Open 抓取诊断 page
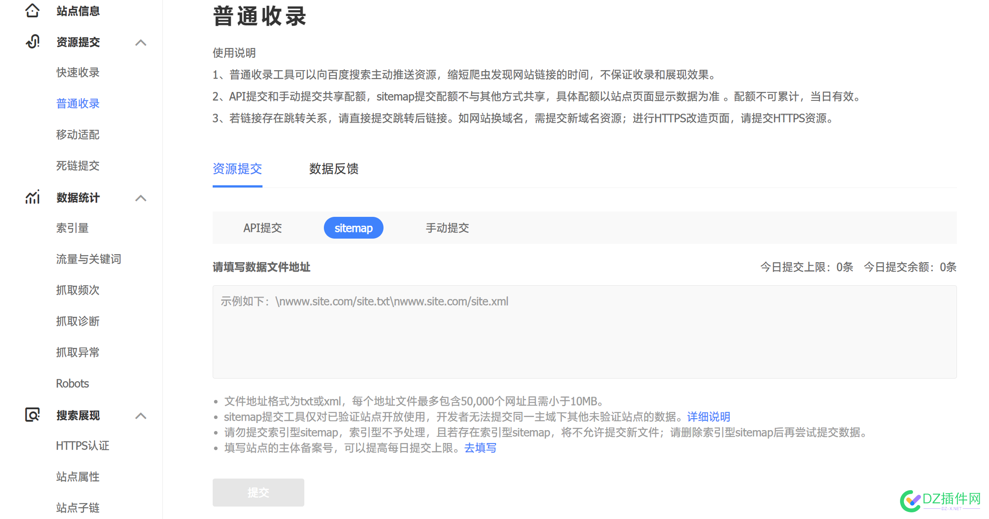The width and height of the screenshot is (989, 519). (78, 321)
